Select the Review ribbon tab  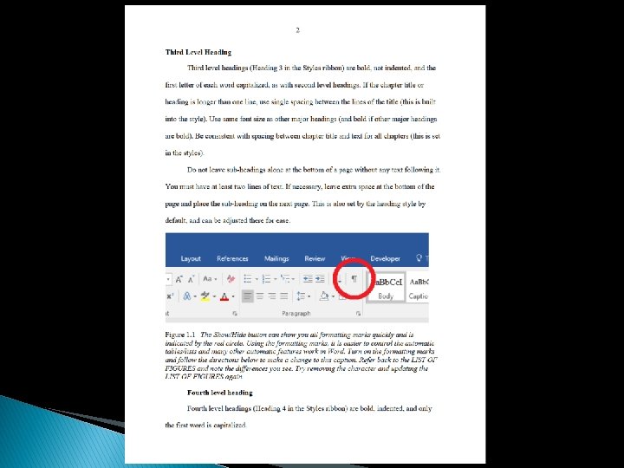click(x=315, y=258)
